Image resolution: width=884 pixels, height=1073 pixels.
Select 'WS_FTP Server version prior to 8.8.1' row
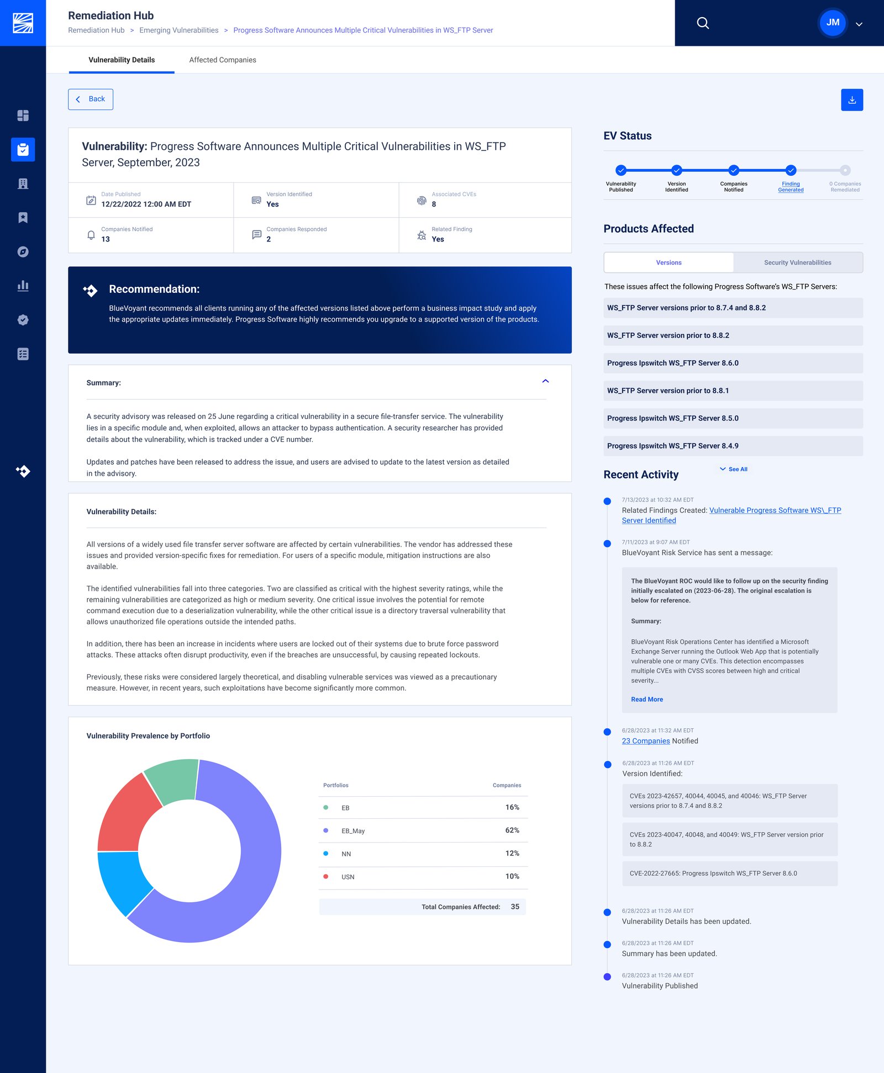click(733, 391)
